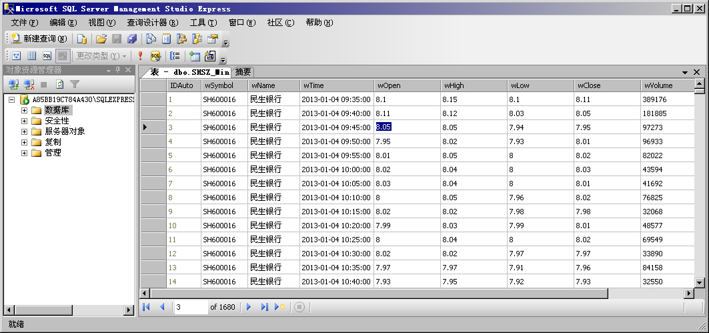Image resolution: width=709 pixels, height=333 pixels.
Task: Open the Change Type (更改类型) dropdown
Action: pyautogui.click(x=101, y=56)
